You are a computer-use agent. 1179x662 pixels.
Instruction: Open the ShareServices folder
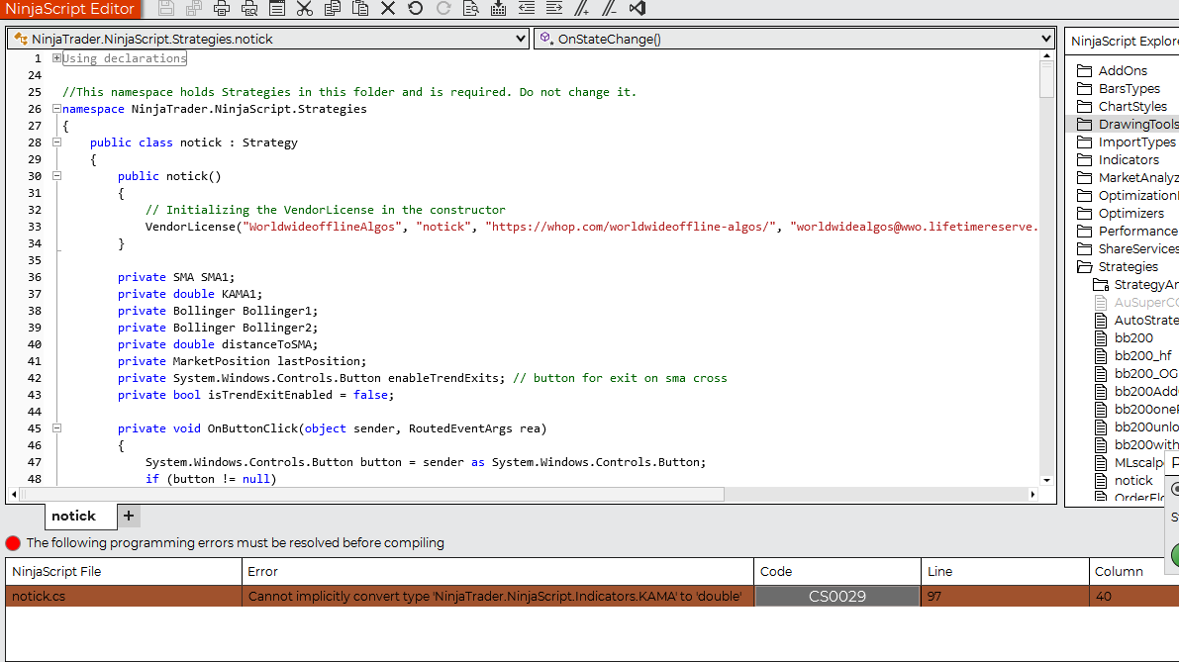tap(1128, 248)
